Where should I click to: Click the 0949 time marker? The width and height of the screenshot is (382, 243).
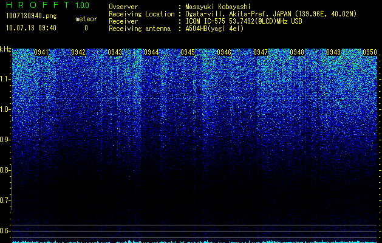pyautogui.click(x=333, y=52)
